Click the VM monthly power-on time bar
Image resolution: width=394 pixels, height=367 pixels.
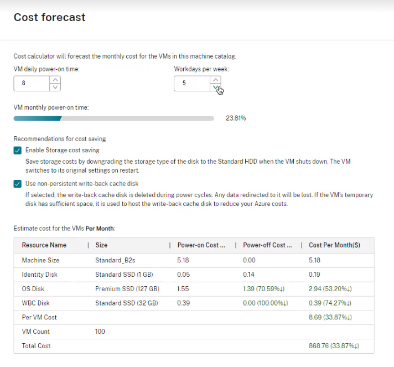[113, 118]
